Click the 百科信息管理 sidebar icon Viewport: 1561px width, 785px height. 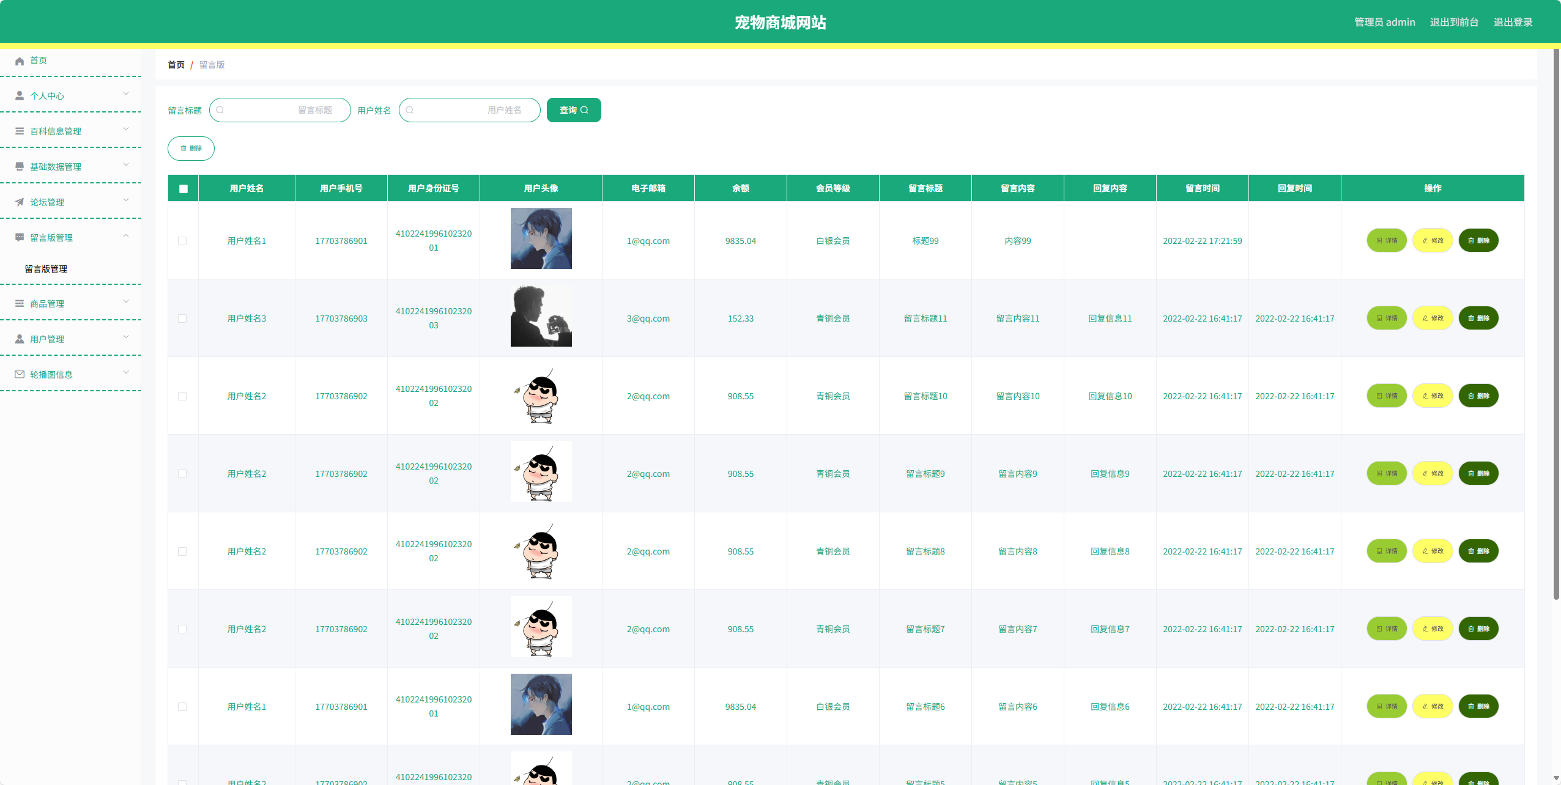click(20, 131)
